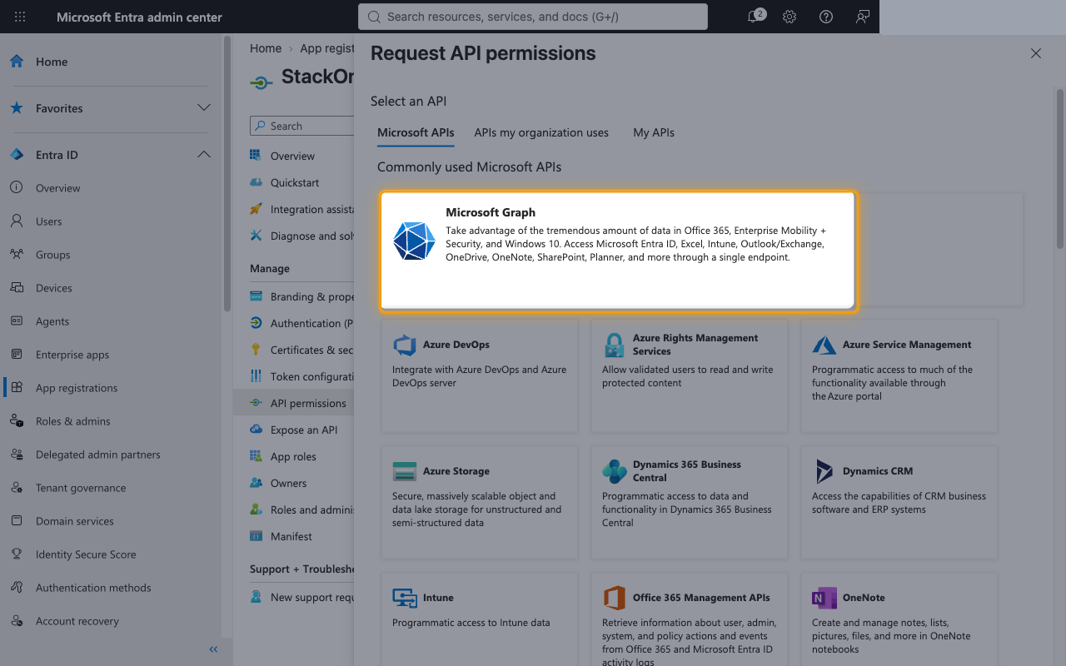Select Dynamics 365 Business Central card

pos(690,503)
